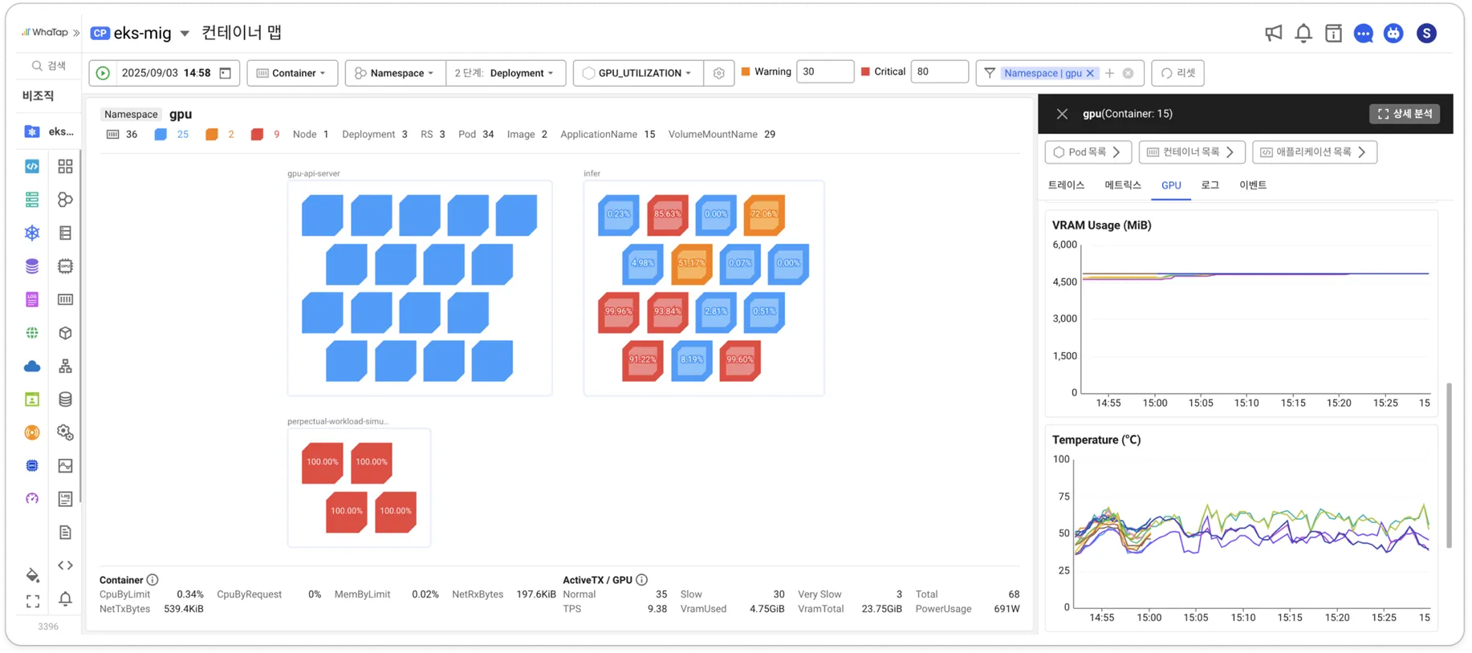The image size is (1472, 653).
Task: Click the application code icon in sidebar
Action: click(32, 166)
